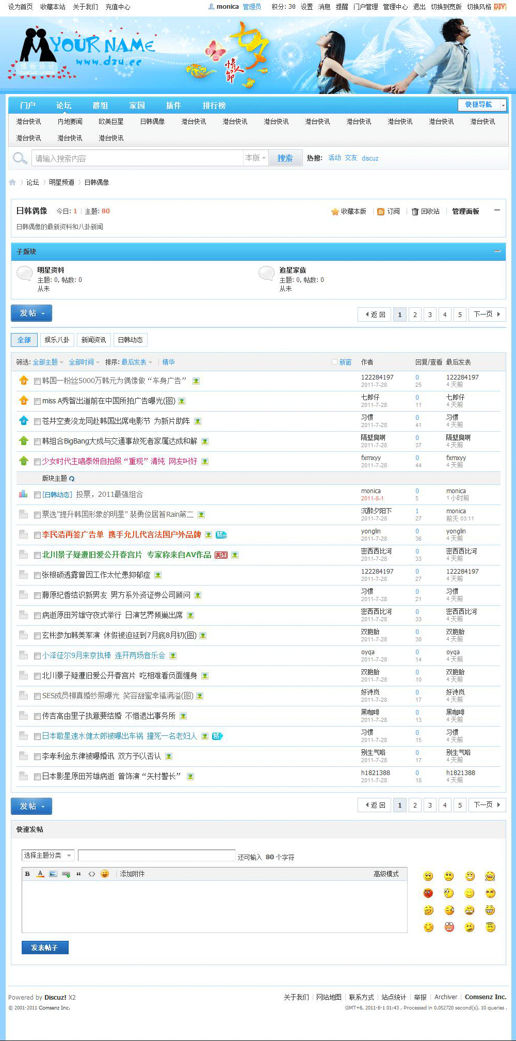The width and height of the screenshot is (516, 1041).
Task: Click the refresh icon beside 版块主题
Action: [72, 479]
